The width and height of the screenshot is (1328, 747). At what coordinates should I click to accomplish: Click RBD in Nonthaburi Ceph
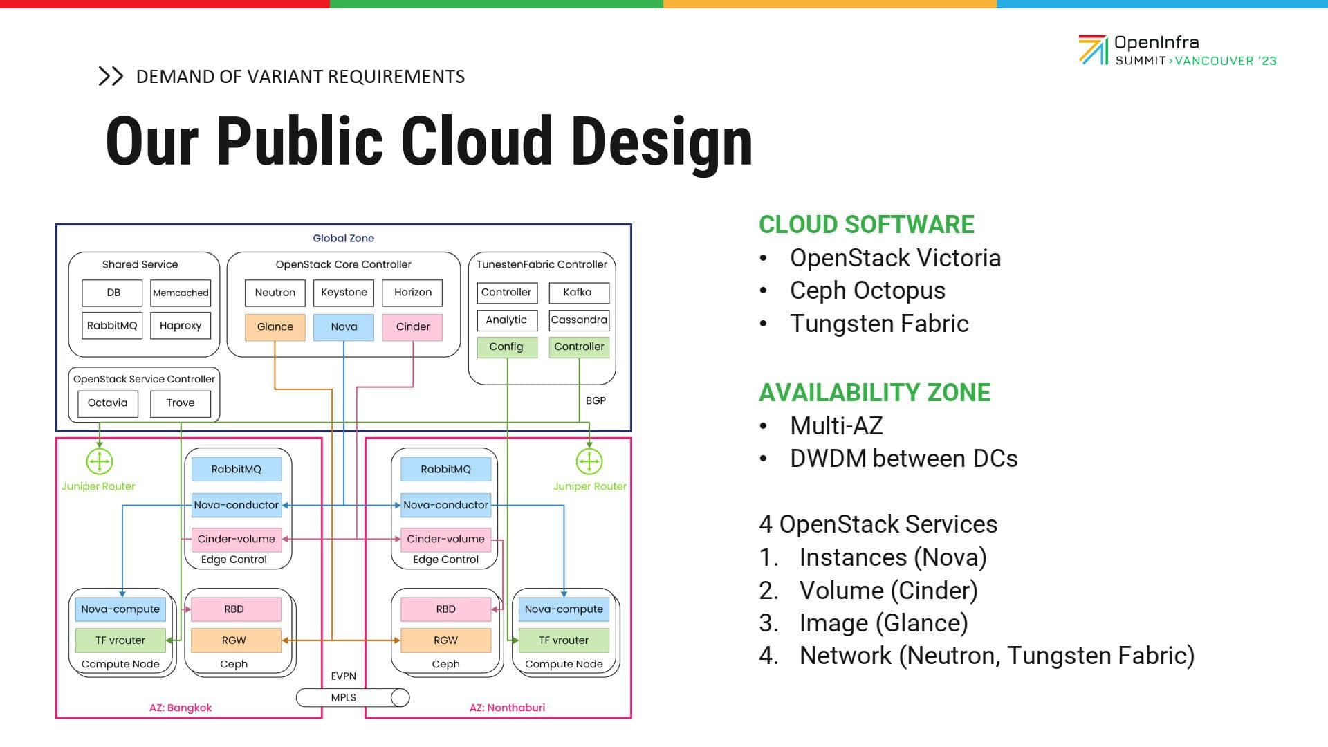(x=446, y=609)
